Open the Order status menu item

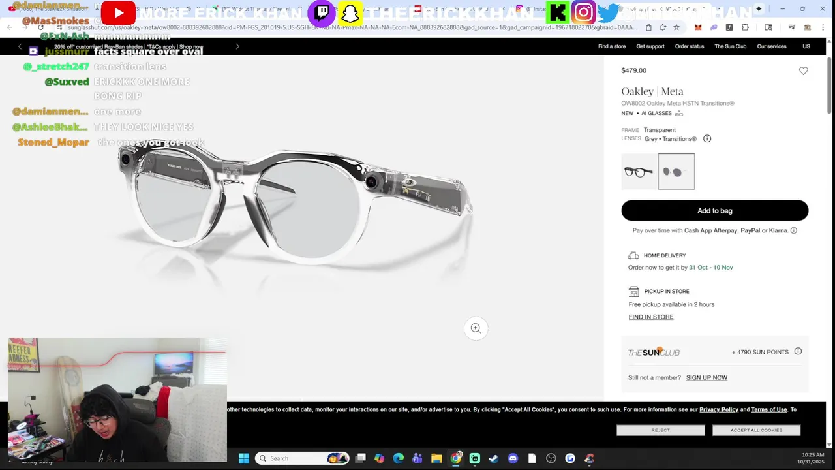coord(690,46)
